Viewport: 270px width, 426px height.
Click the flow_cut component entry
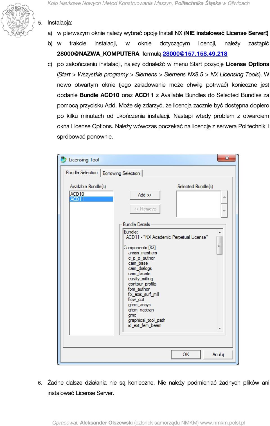click(x=136, y=299)
